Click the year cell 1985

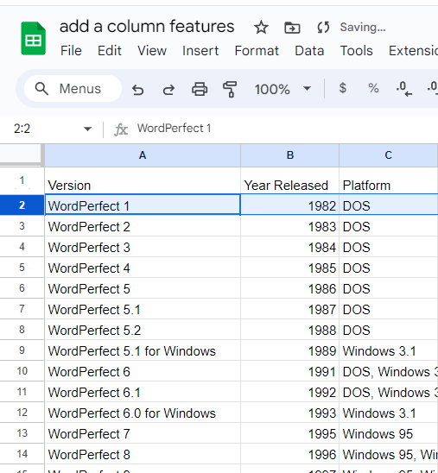point(289,268)
